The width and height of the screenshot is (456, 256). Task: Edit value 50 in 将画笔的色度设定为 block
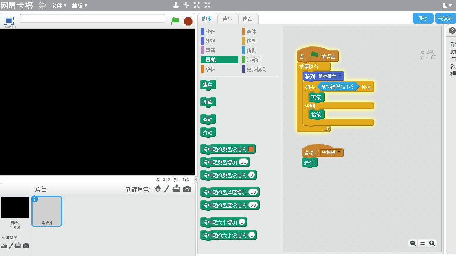[x=253, y=205]
